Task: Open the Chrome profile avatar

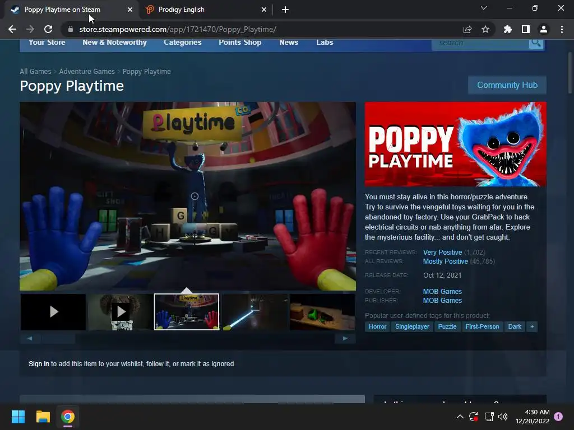Action: 544,29
